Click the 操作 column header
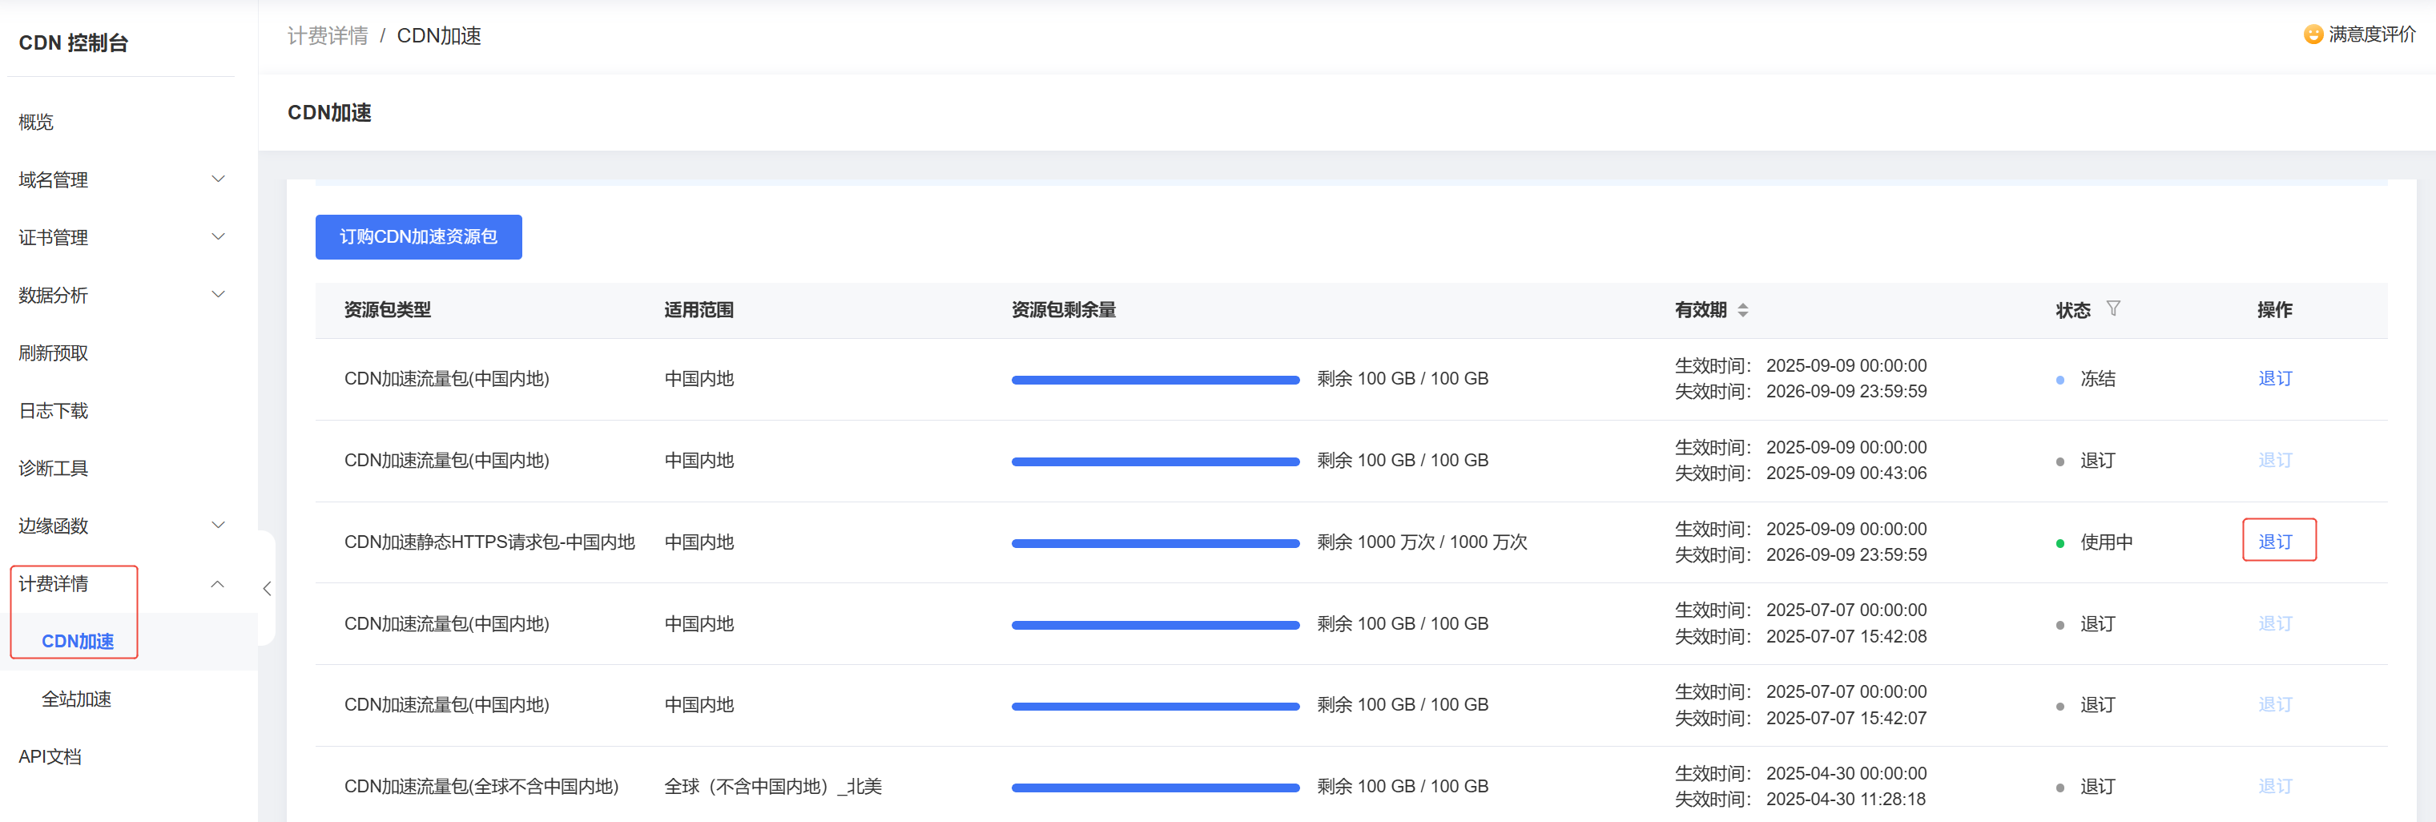2436x822 pixels. tap(2274, 310)
